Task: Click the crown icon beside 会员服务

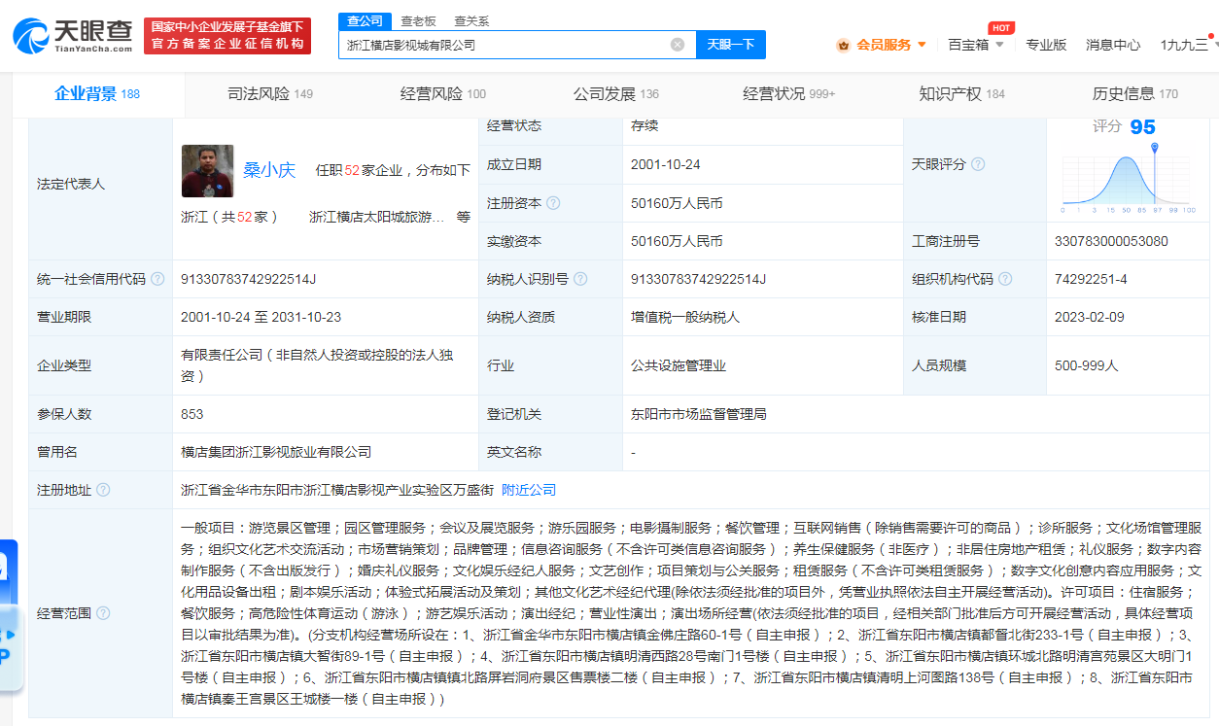Action: (x=843, y=45)
